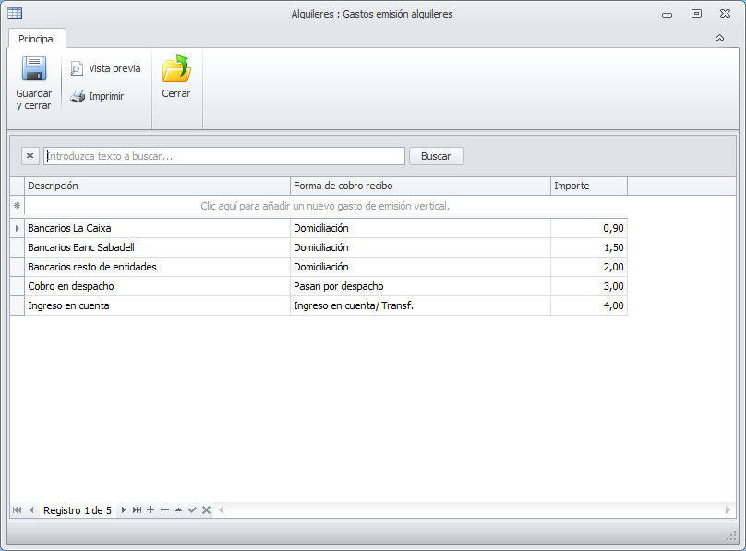Click the current-row indicator arrow for La Caixa
Image resolution: width=746 pixels, height=551 pixels.
(x=18, y=228)
